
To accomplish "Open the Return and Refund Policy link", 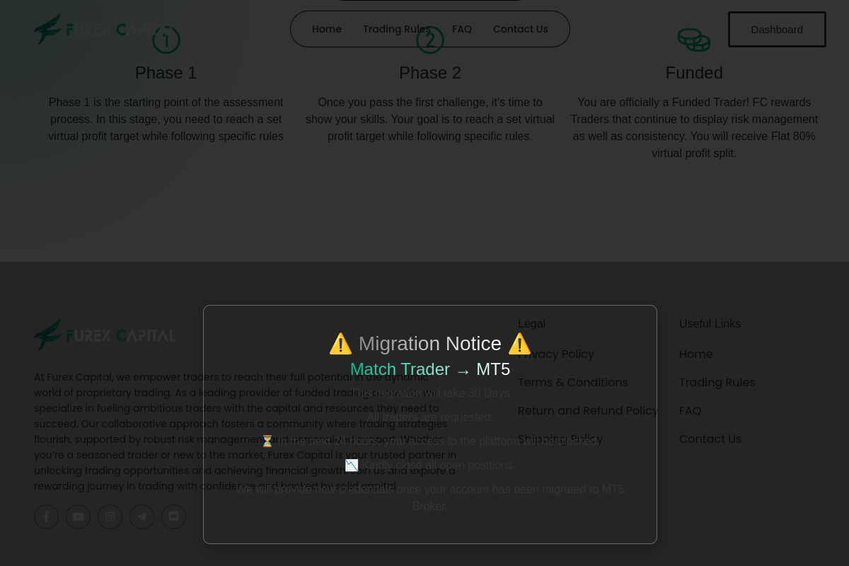I will point(587,411).
